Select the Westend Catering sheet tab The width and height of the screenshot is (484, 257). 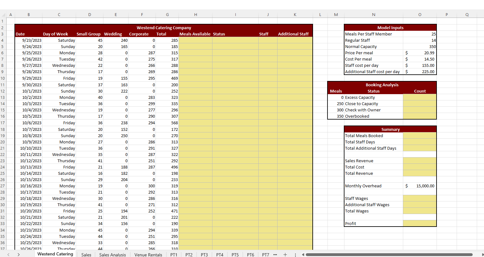[55, 254]
